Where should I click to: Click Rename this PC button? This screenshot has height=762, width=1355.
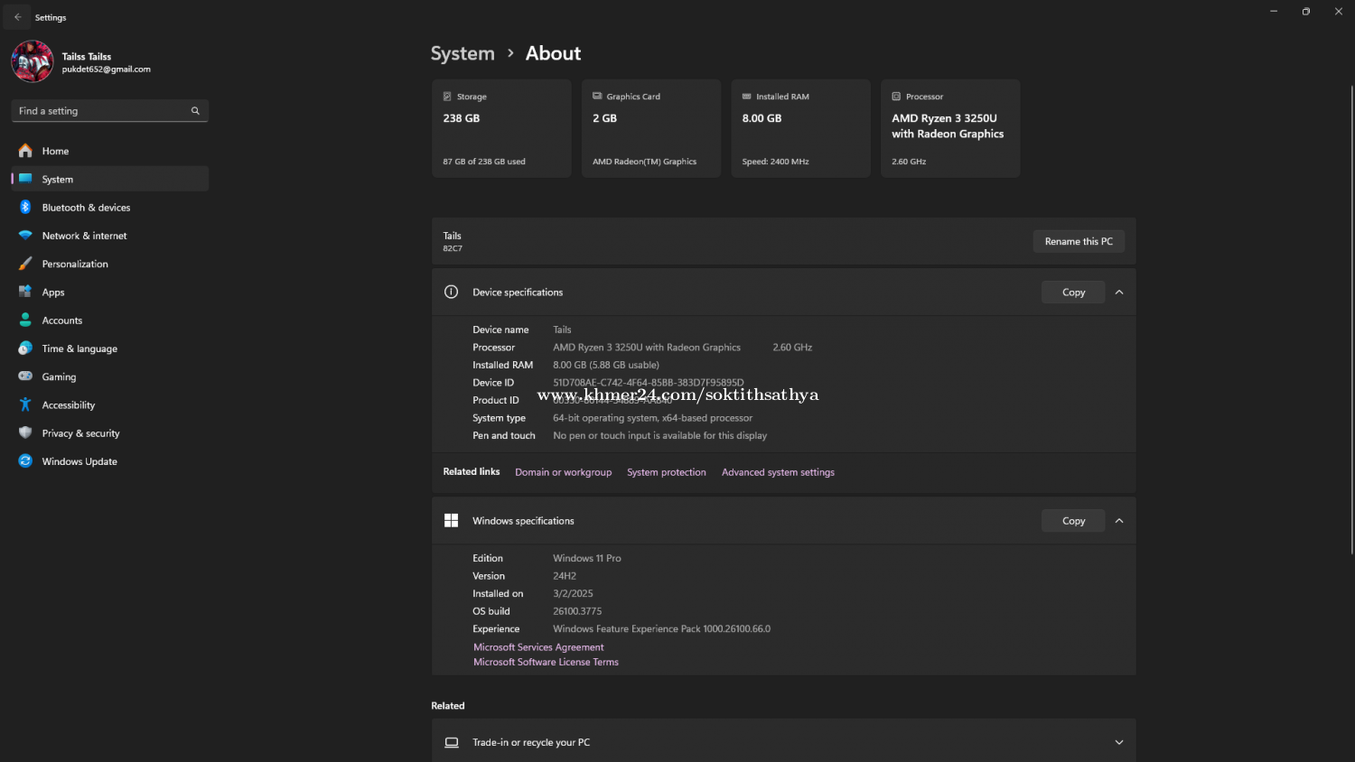[x=1079, y=241]
